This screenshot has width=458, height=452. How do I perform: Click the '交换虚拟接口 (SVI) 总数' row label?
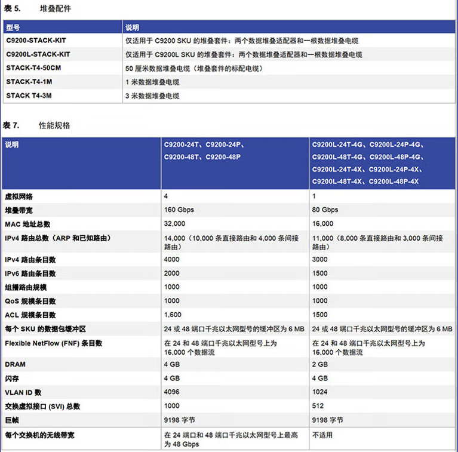point(42,407)
